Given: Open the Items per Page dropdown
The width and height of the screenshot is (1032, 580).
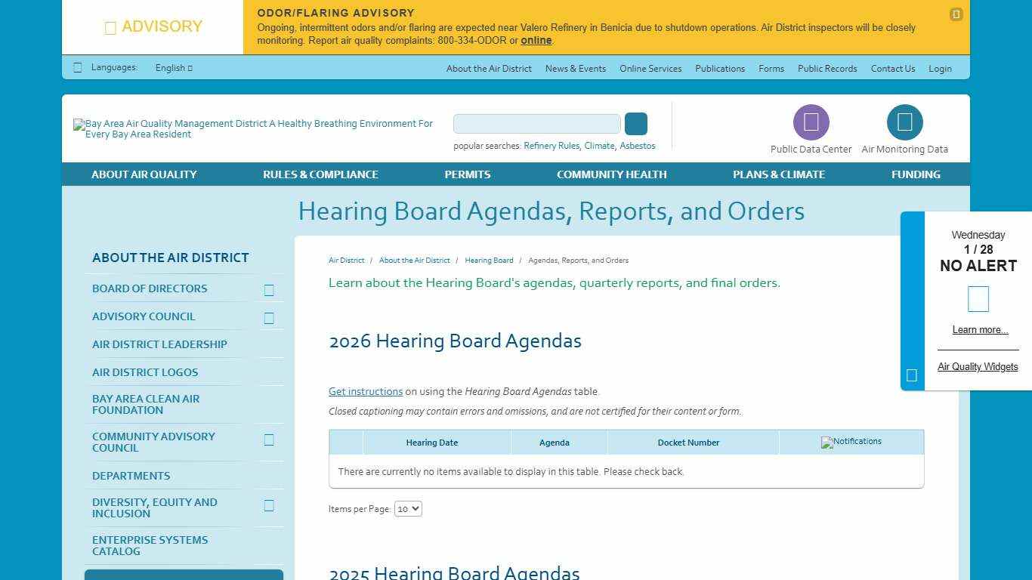Looking at the screenshot, I should pos(407,508).
